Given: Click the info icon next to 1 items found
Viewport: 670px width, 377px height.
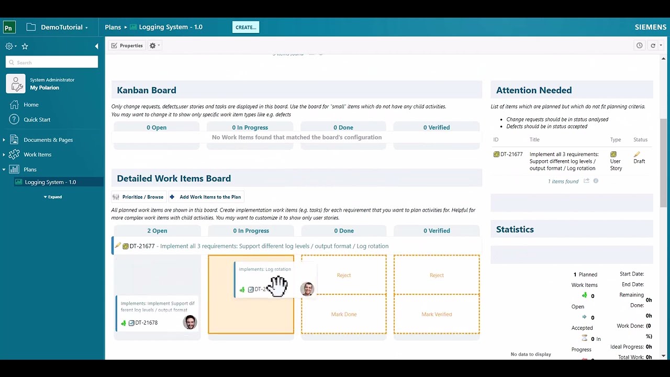Looking at the screenshot, I should [596, 181].
